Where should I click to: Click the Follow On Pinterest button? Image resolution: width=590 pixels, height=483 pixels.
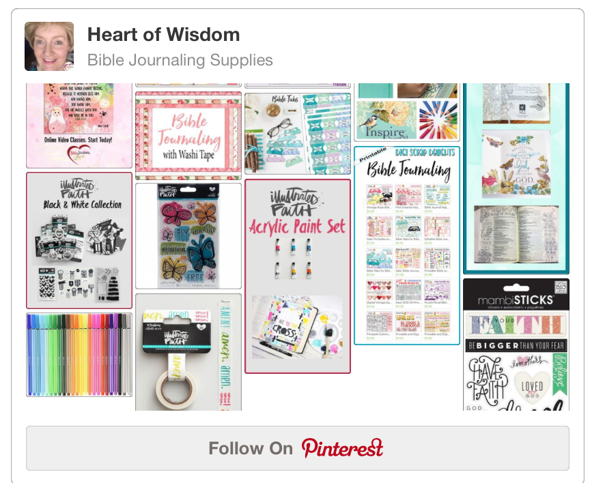[x=297, y=448]
